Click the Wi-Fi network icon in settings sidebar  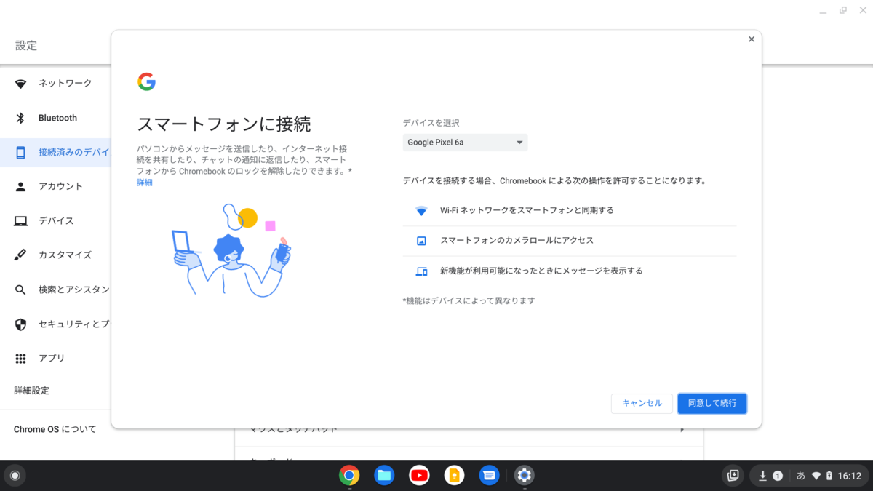pos(21,84)
